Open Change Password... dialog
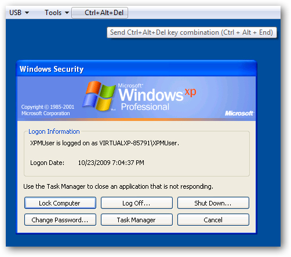 60,220
